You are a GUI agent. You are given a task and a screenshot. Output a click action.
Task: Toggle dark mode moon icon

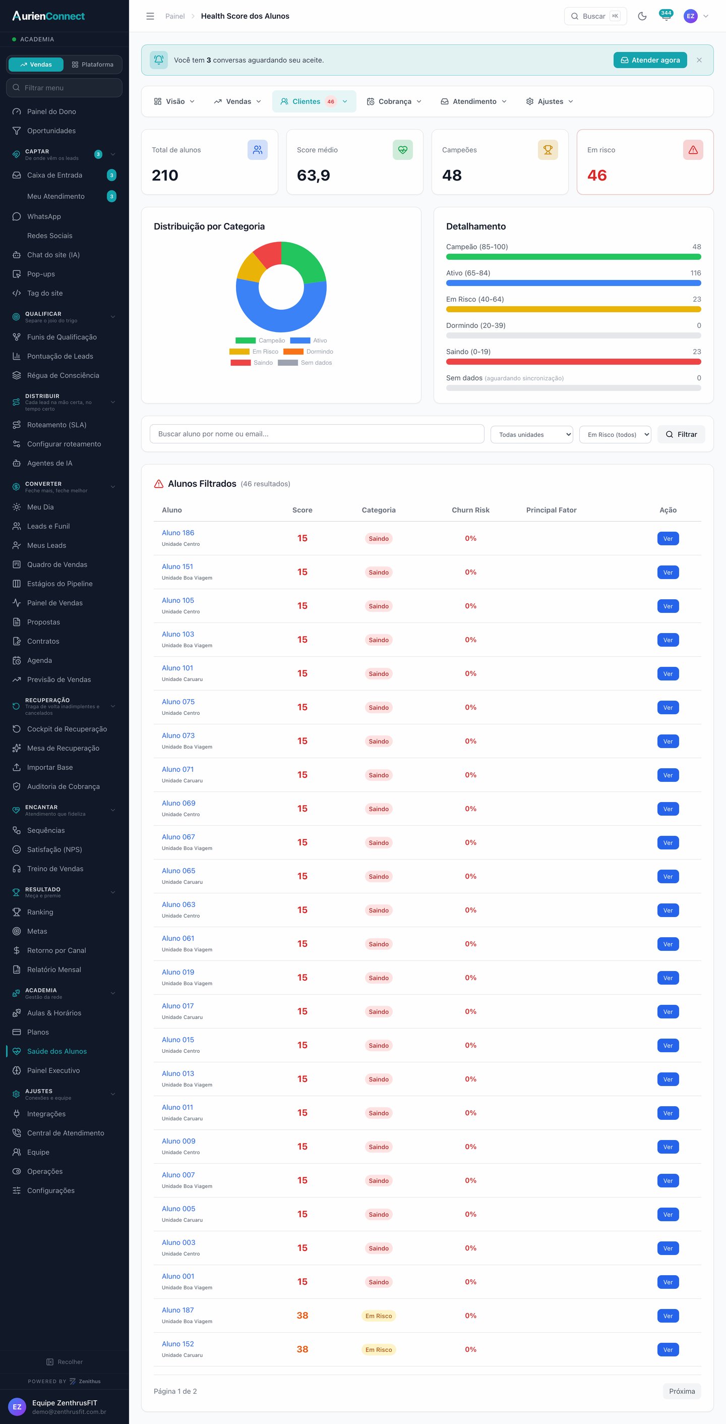click(x=642, y=16)
